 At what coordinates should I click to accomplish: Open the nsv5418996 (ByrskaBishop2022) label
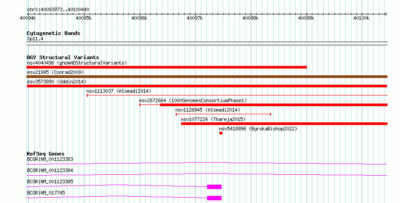[258, 129]
